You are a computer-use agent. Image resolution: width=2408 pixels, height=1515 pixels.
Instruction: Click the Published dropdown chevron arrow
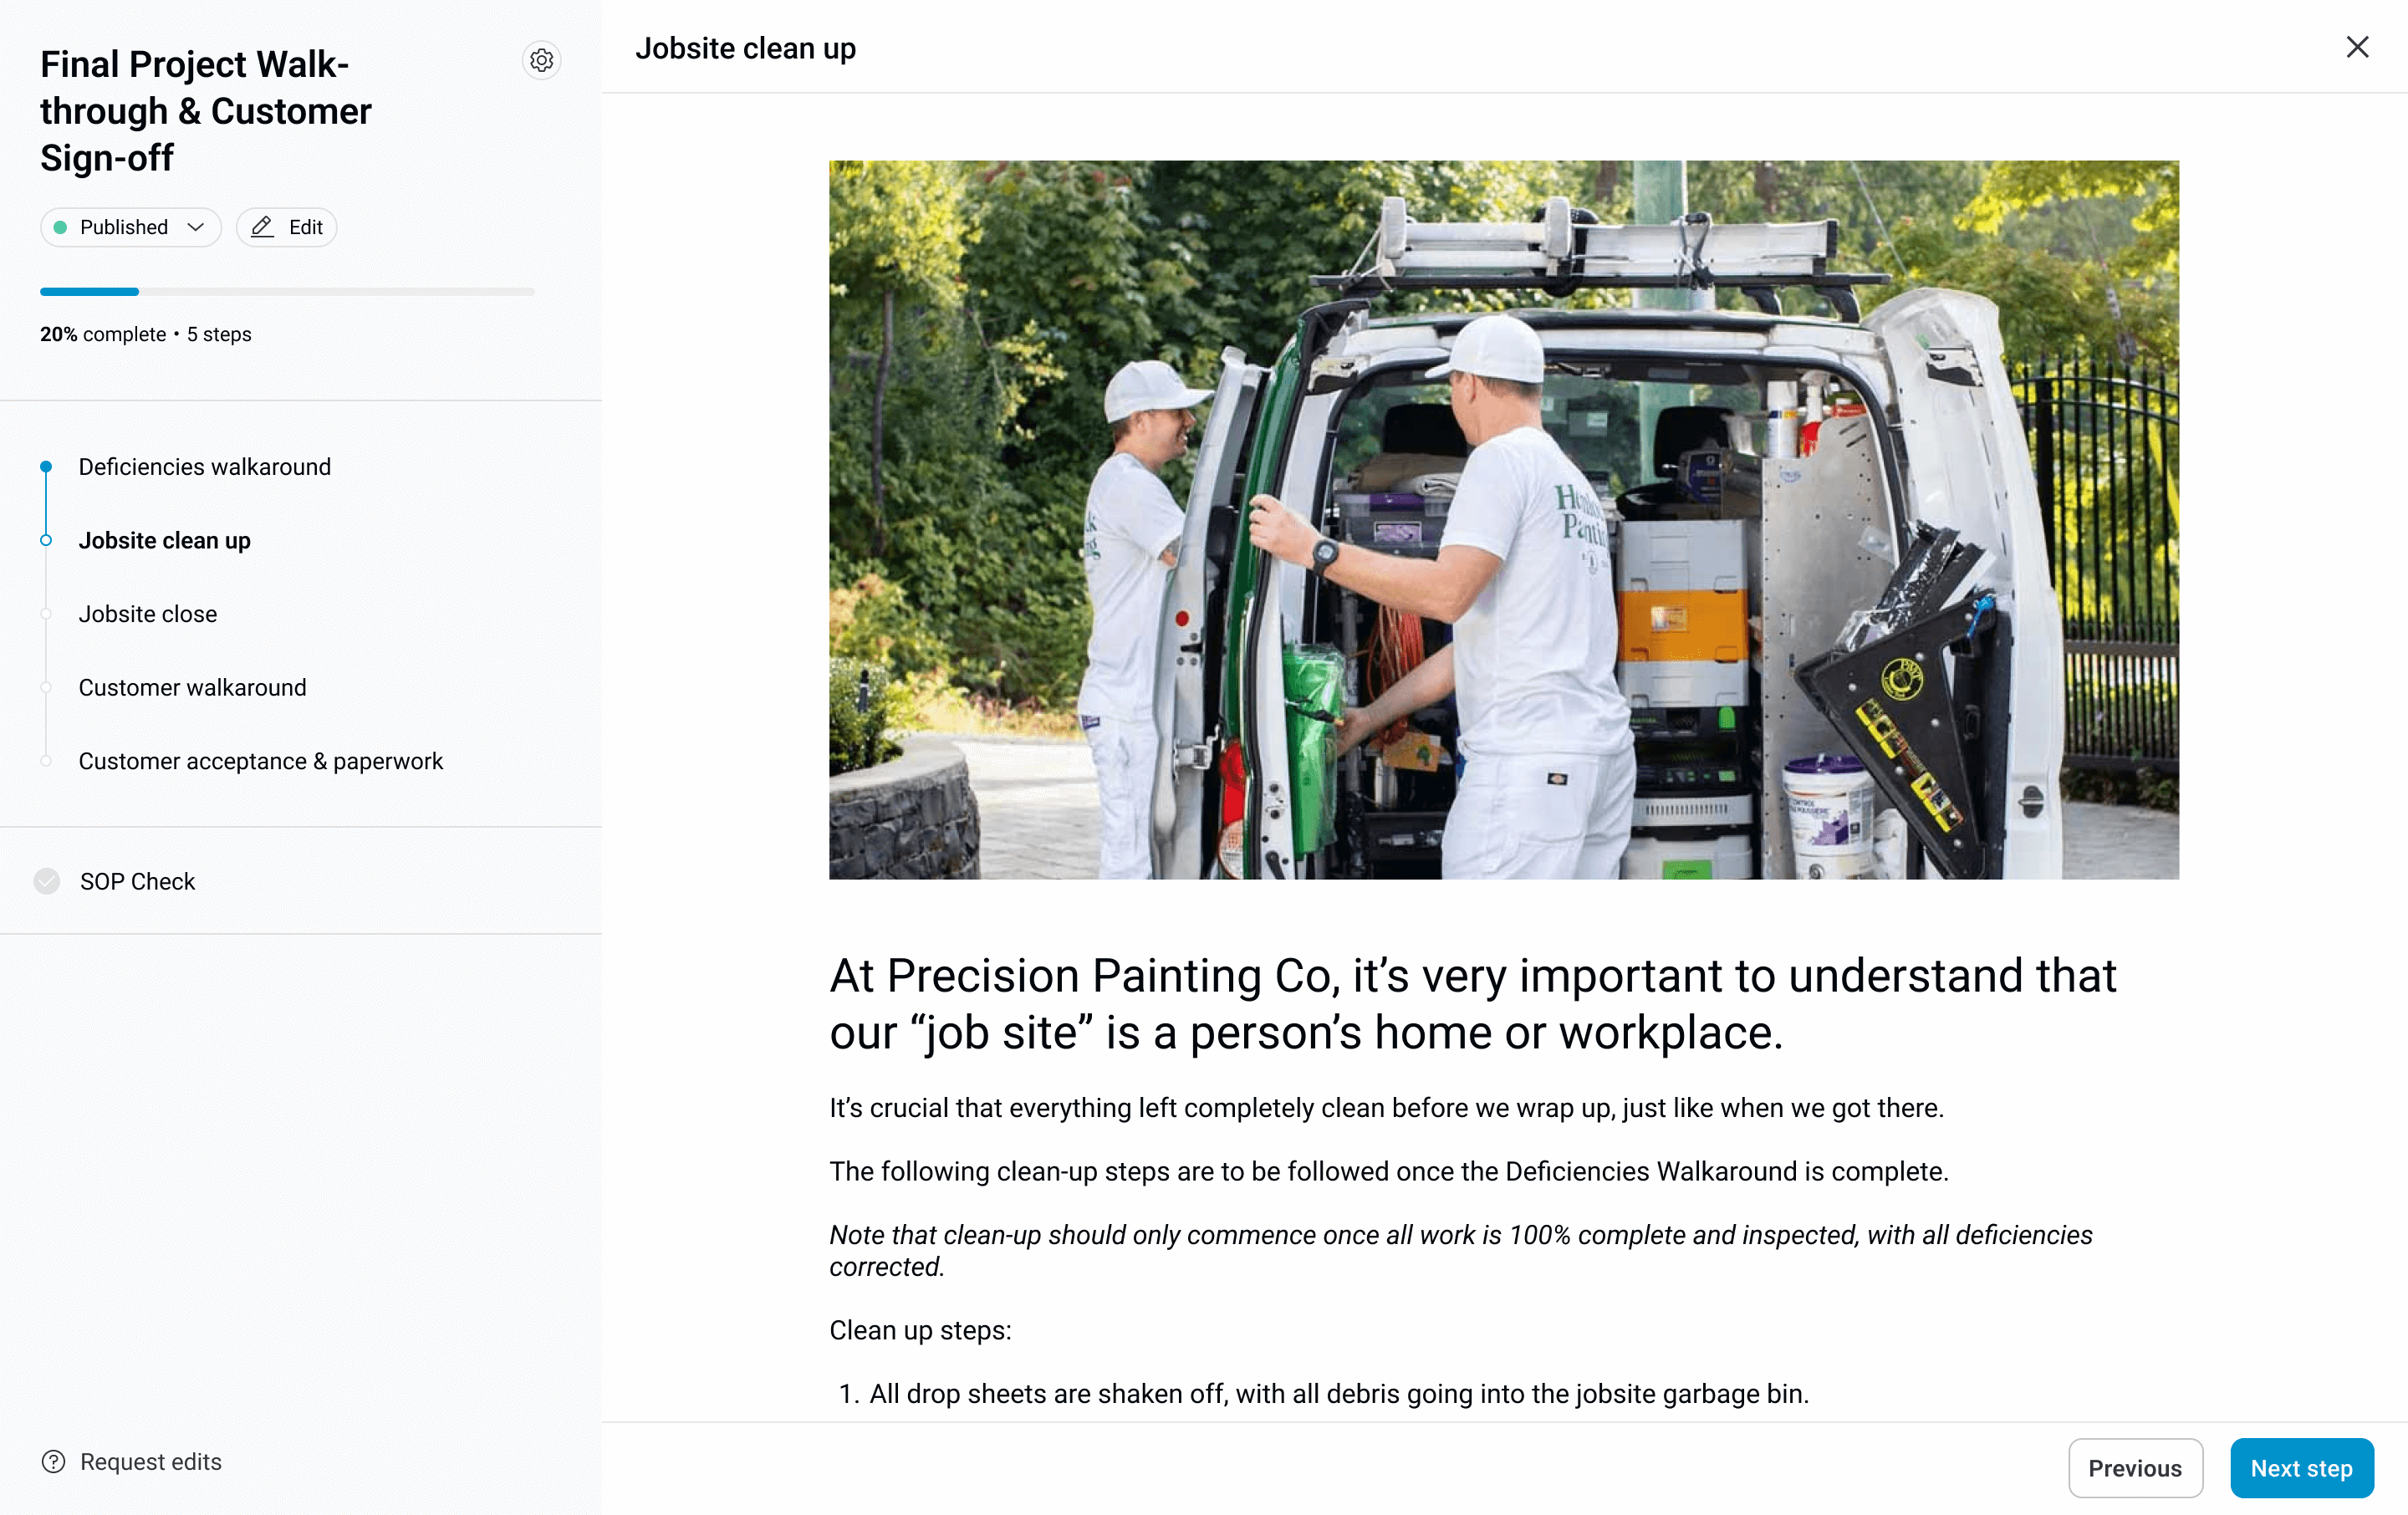pos(196,227)
